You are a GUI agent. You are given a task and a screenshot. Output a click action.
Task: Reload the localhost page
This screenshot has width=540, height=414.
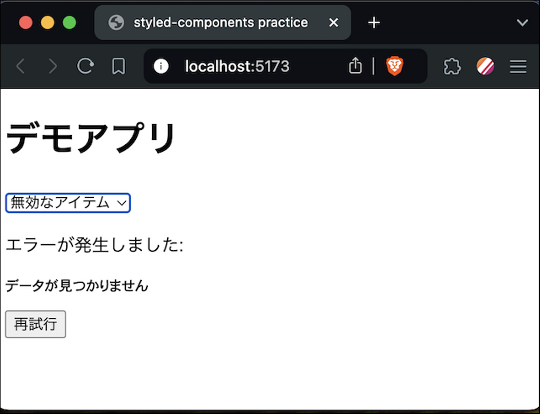click(85, 66)
